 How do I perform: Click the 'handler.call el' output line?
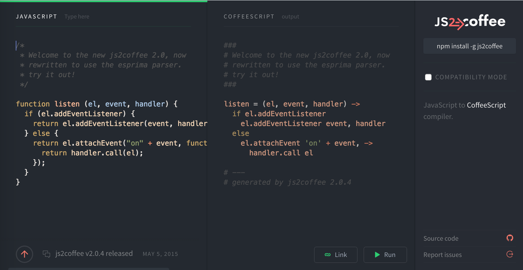(x=281, y=153)
